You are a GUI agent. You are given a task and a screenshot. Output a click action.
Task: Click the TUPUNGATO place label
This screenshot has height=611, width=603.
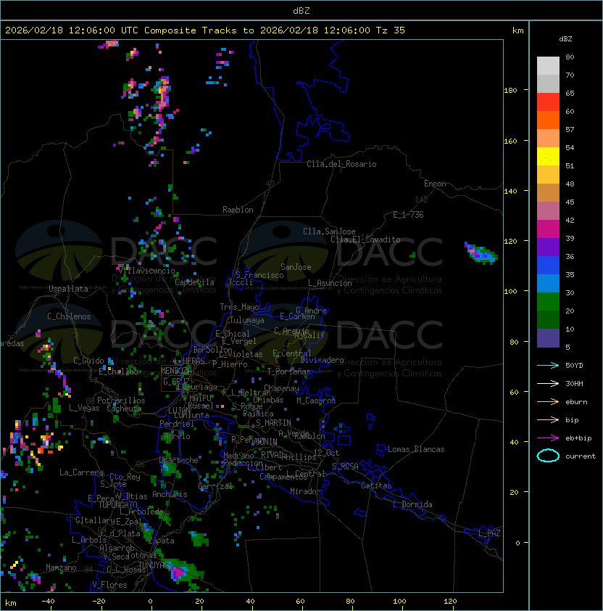[117, 504]
